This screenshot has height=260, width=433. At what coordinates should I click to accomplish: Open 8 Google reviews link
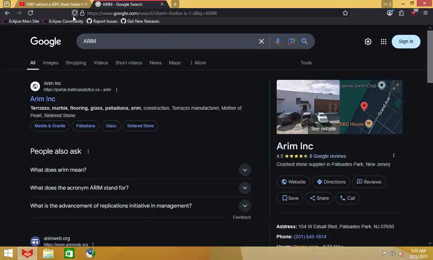(327, 156)
